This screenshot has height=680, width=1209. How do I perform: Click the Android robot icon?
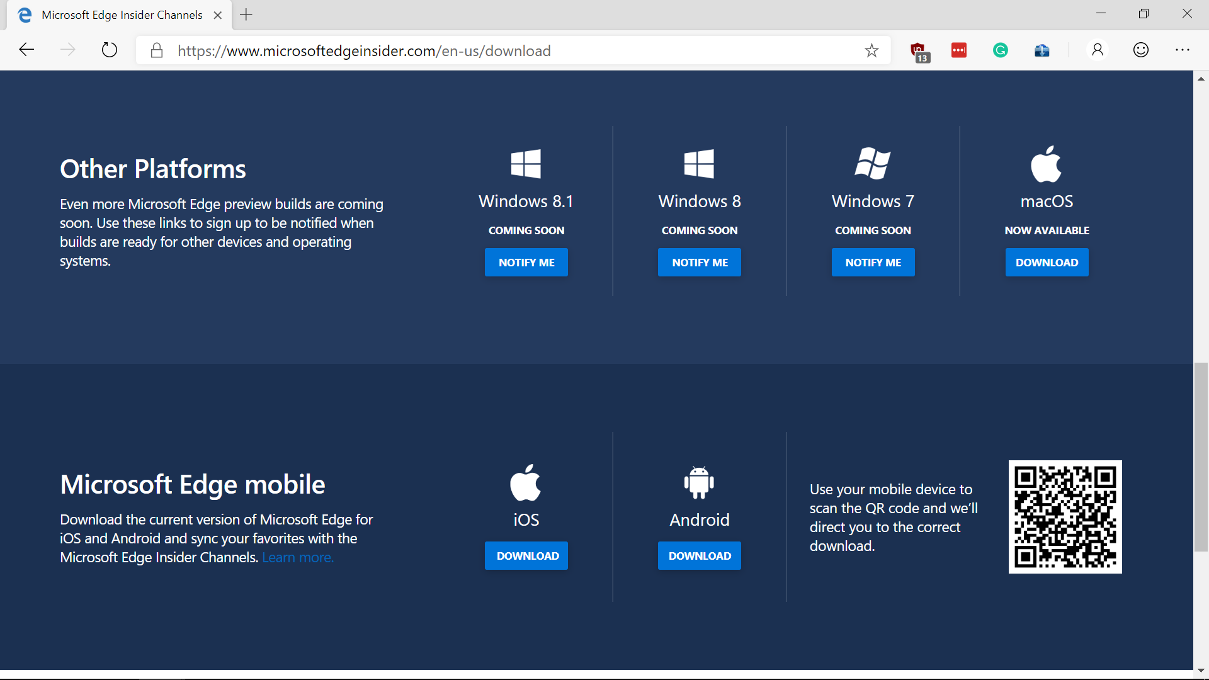pos(699,482)
